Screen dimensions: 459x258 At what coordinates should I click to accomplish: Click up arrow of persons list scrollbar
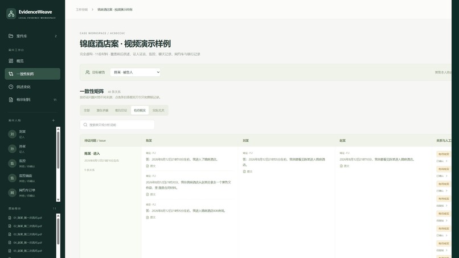(58, 129)
